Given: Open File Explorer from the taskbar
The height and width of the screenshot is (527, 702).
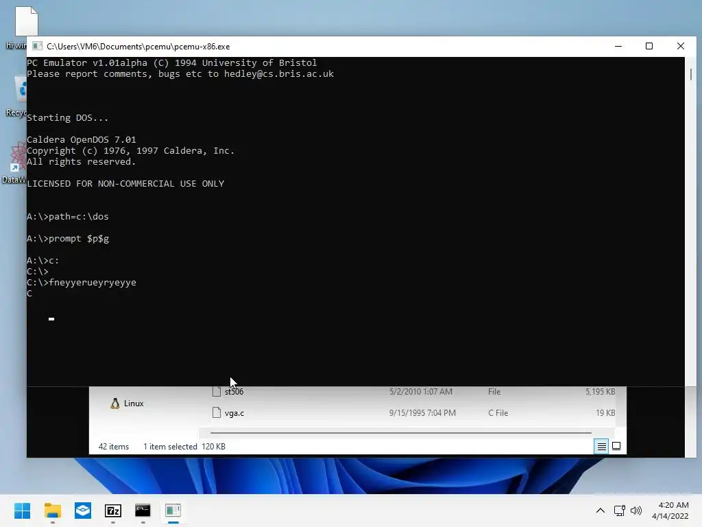Looking at the screenshot, I should tap(52, 511).
